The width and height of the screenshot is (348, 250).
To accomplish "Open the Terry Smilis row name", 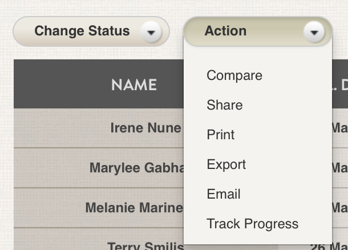I will click(x=145, y=245).
